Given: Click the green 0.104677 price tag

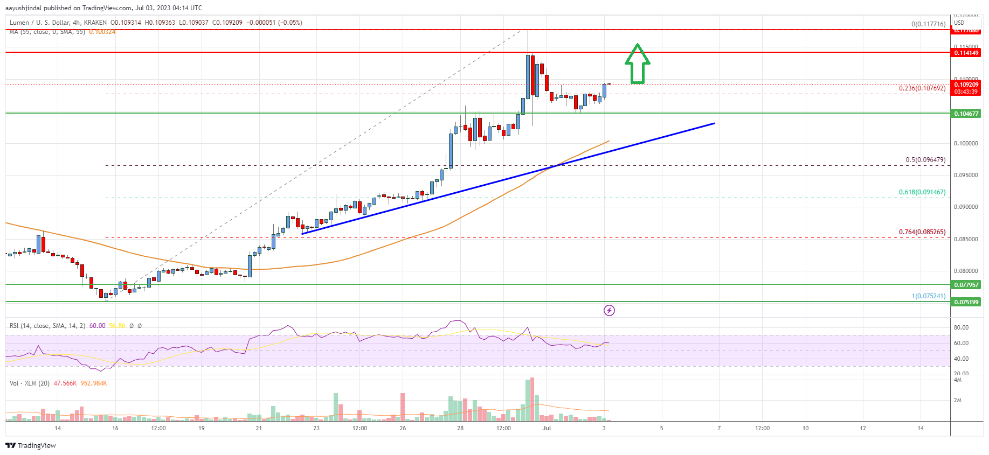Looking at the screenshot, I should coord(966,114).
